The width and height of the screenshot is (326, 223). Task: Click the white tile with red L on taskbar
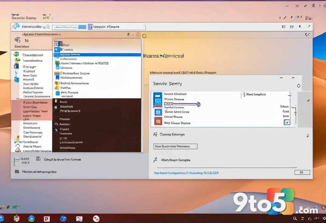[x=79, y=219]
